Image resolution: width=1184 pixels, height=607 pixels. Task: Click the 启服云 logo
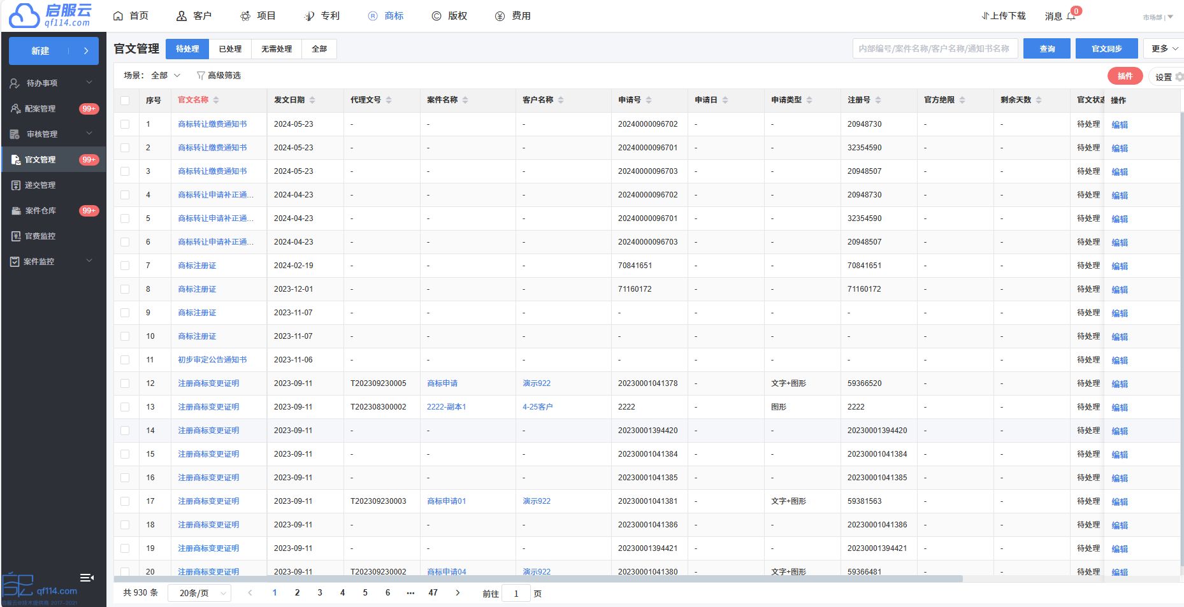pos(51,15)
